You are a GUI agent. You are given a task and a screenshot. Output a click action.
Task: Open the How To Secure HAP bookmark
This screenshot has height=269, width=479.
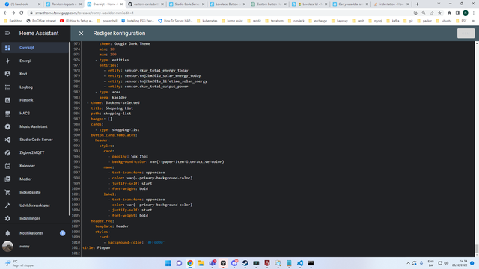[x=175, y=21]
